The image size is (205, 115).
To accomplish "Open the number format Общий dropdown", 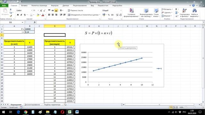I will [x=121, y=11].
